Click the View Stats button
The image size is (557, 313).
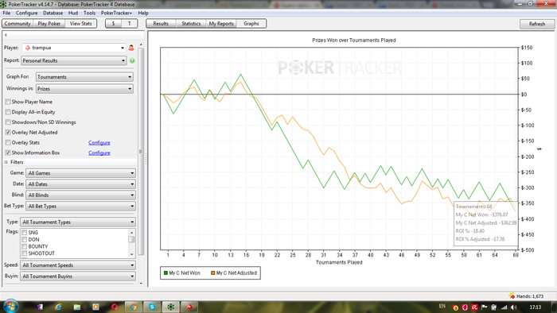(80, 24)
